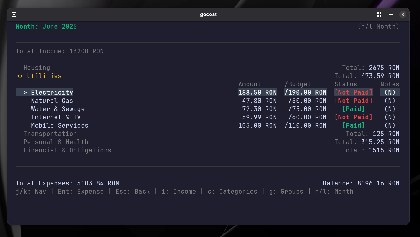The height and width of the screenshot is (237, 420).
Task: Toggle the Mobile Services Paid status
Action: (x=353, y=126)
